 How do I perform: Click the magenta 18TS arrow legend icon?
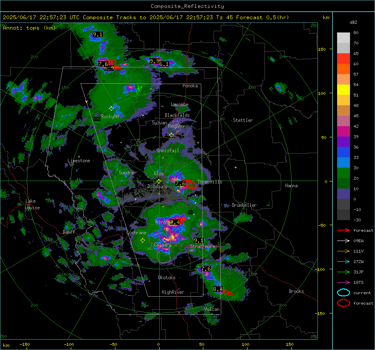click(x=343, y=283)
